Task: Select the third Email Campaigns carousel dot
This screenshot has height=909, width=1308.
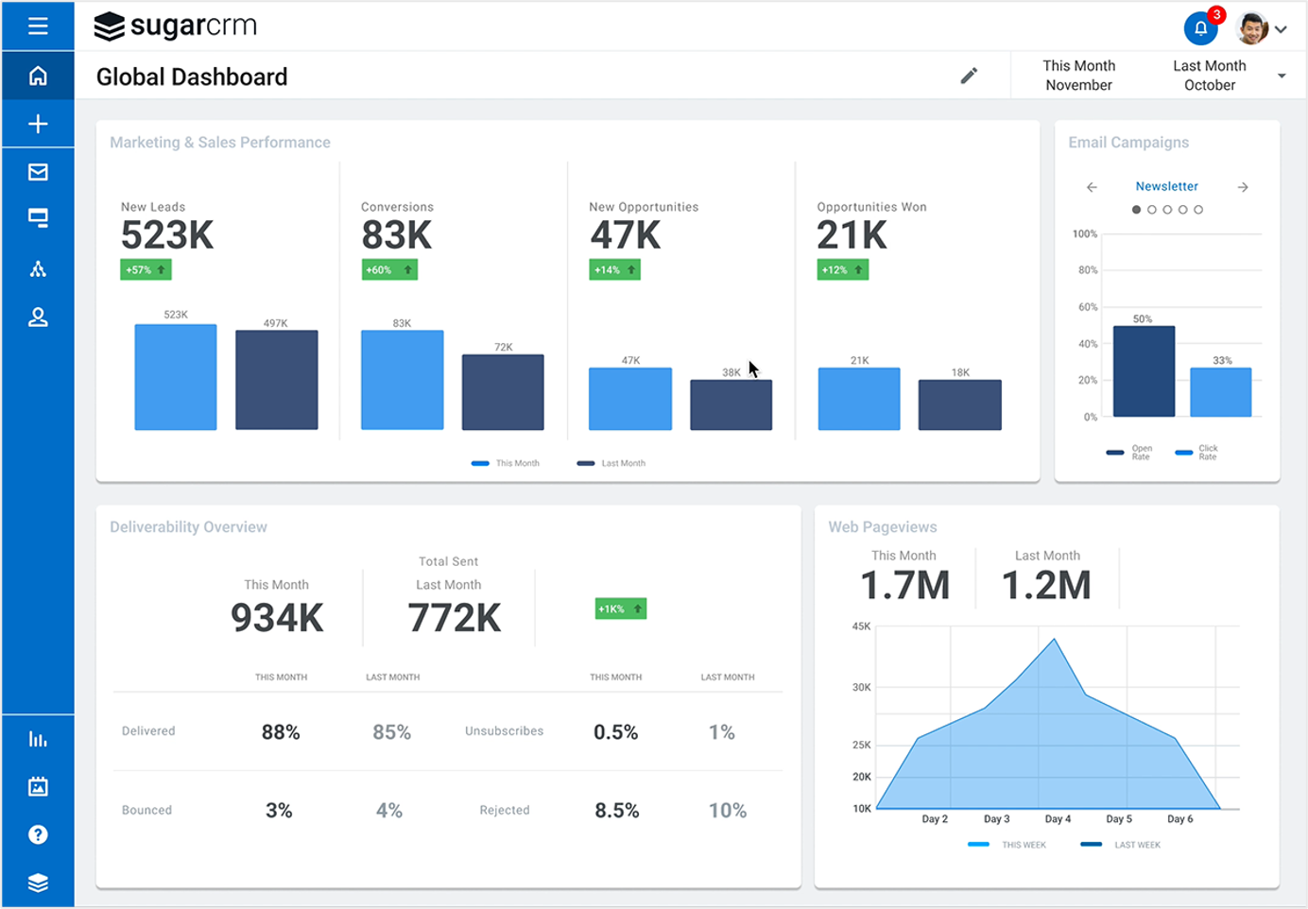Action: [1167, 210]
